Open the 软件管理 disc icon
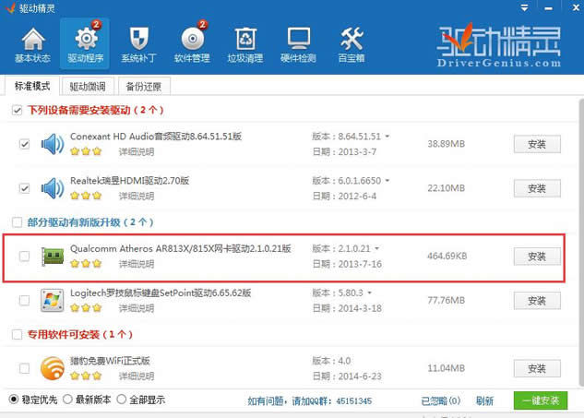The image size is (584, 418). pyautogui.click(x=192, y=39)
